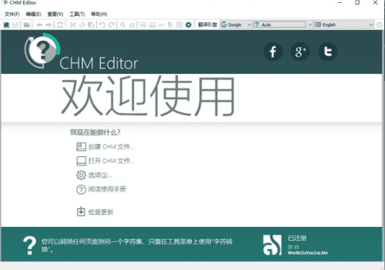
Task: Minimize the CHM Editor window
Action: [x=340, y=3]
